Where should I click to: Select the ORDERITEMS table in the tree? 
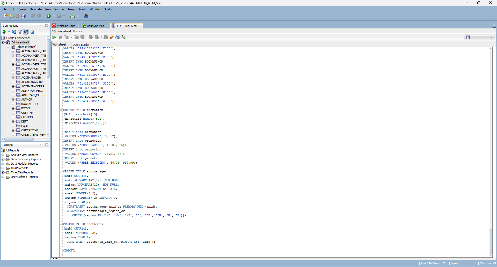pos(30,130)
